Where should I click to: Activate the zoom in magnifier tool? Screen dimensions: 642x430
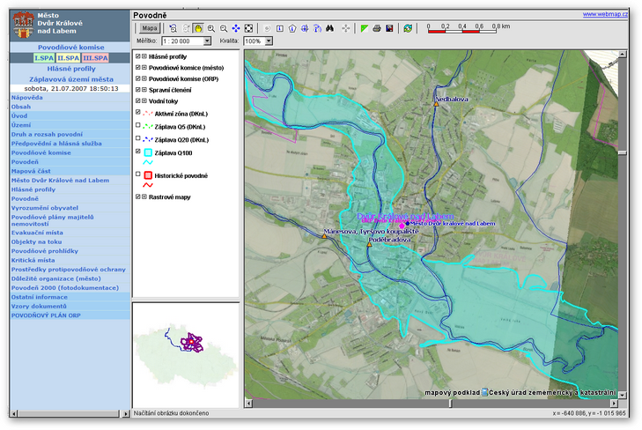pyautogui.click(x=210, y=28)
